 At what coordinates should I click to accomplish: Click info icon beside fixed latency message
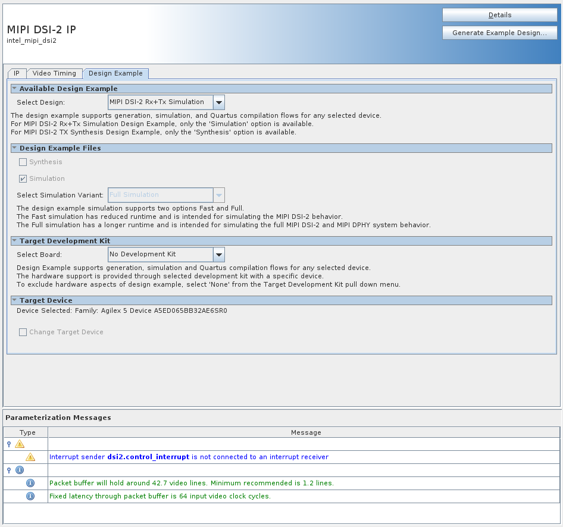pos(30,496)
